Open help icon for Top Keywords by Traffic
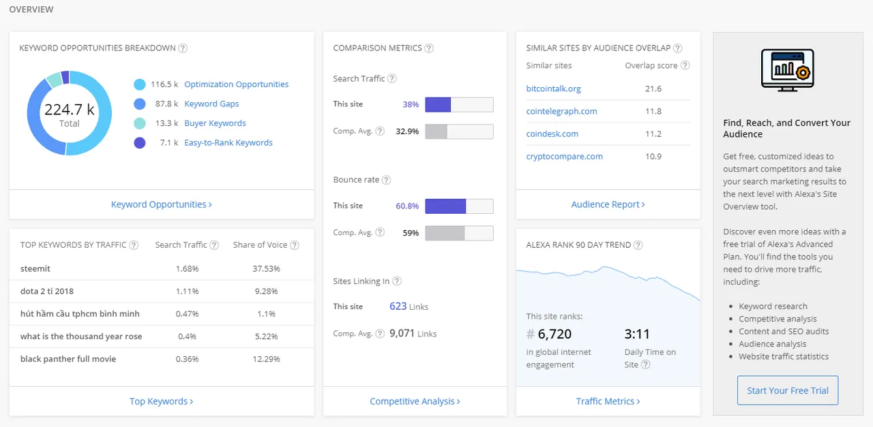The width and height of the screenshot is (873, 427). coord(134,245)
